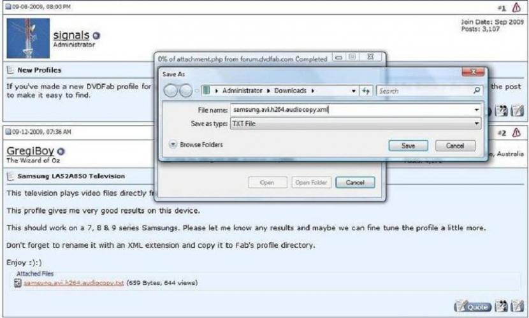Image resolution: width=529 pixels, height=318 pixels.
Task: Expand Browse Folders section
Action: coord(196,145)
